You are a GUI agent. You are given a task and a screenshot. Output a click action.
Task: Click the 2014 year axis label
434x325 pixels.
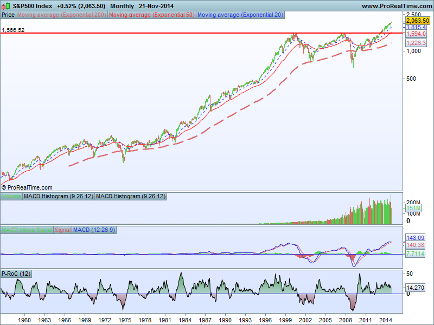386,320
